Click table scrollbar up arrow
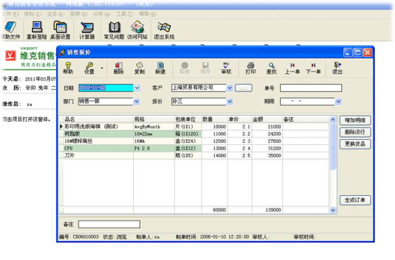This screenshot has height=260, width=395. [x=333, y=120]
